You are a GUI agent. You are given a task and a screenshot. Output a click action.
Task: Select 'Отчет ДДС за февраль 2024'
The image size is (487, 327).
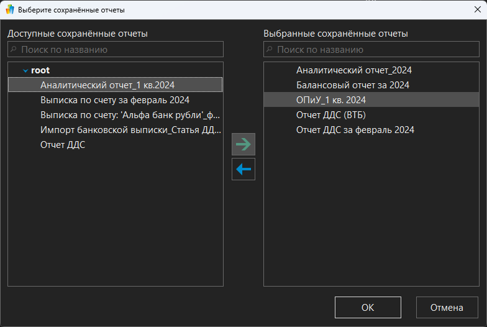(x=355, y=130)
